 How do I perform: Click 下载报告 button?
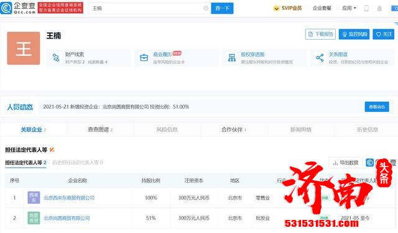pyautogui.click(x=320, y=34)
